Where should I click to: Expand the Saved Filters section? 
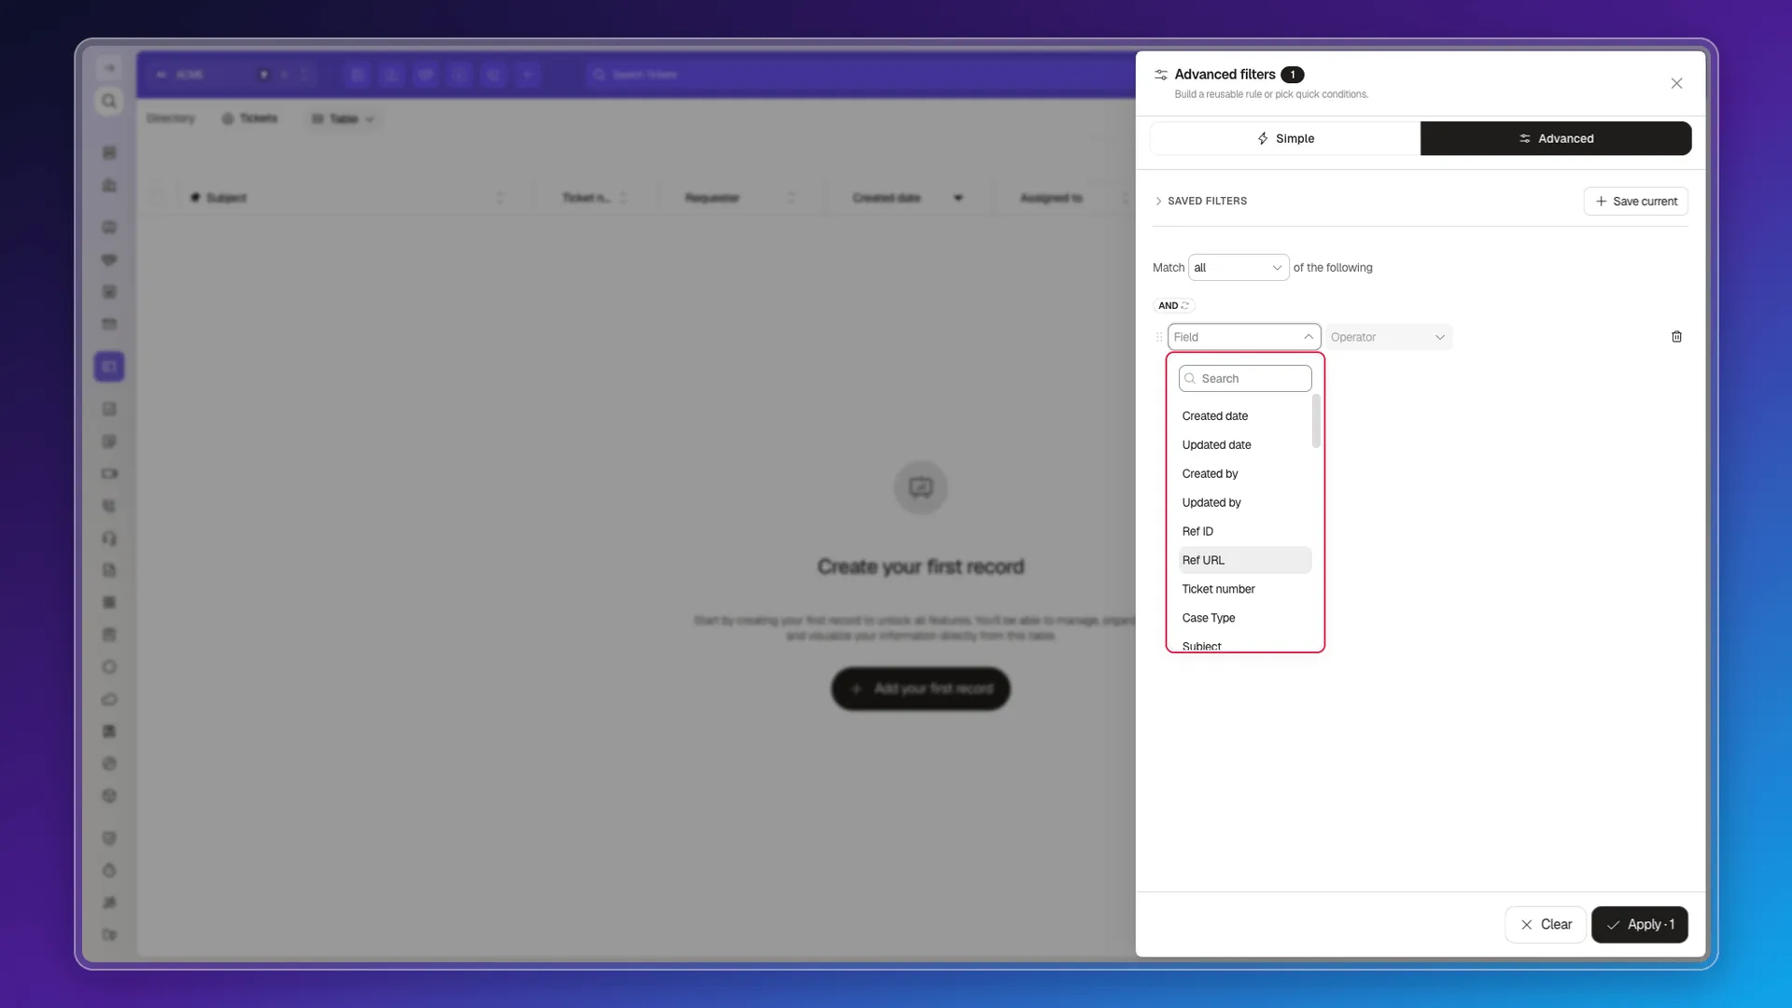[1200, 201]
